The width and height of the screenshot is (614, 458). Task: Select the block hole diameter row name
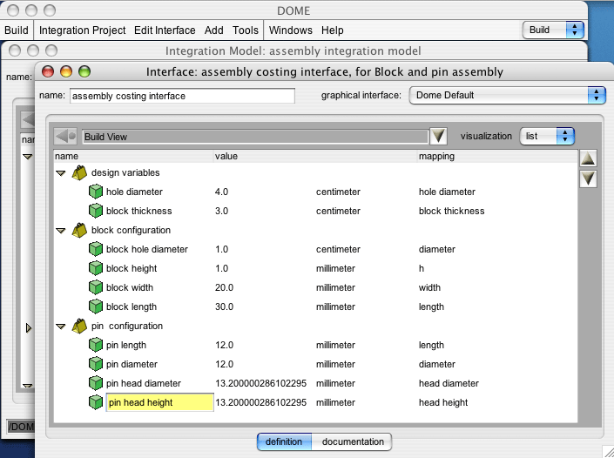pyautogui.click(x=147, y=249)
